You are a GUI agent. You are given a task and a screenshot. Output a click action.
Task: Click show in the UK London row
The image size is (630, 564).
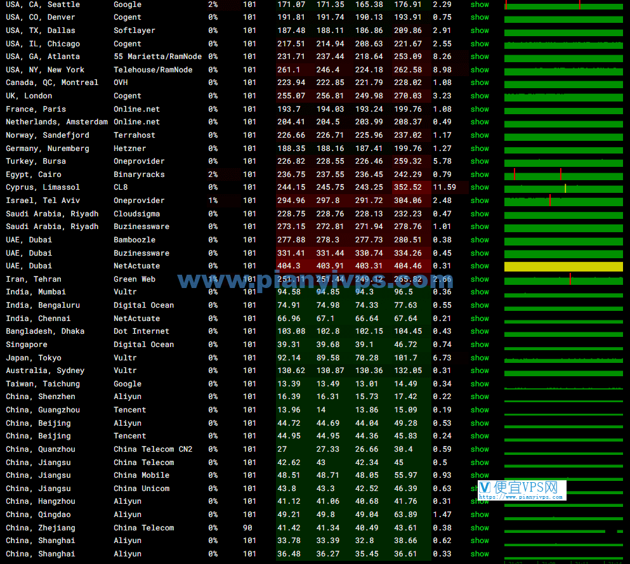(x=480, y=96)
